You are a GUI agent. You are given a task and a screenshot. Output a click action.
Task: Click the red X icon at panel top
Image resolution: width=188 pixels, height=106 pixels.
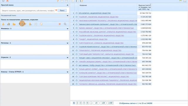[7, 1]
